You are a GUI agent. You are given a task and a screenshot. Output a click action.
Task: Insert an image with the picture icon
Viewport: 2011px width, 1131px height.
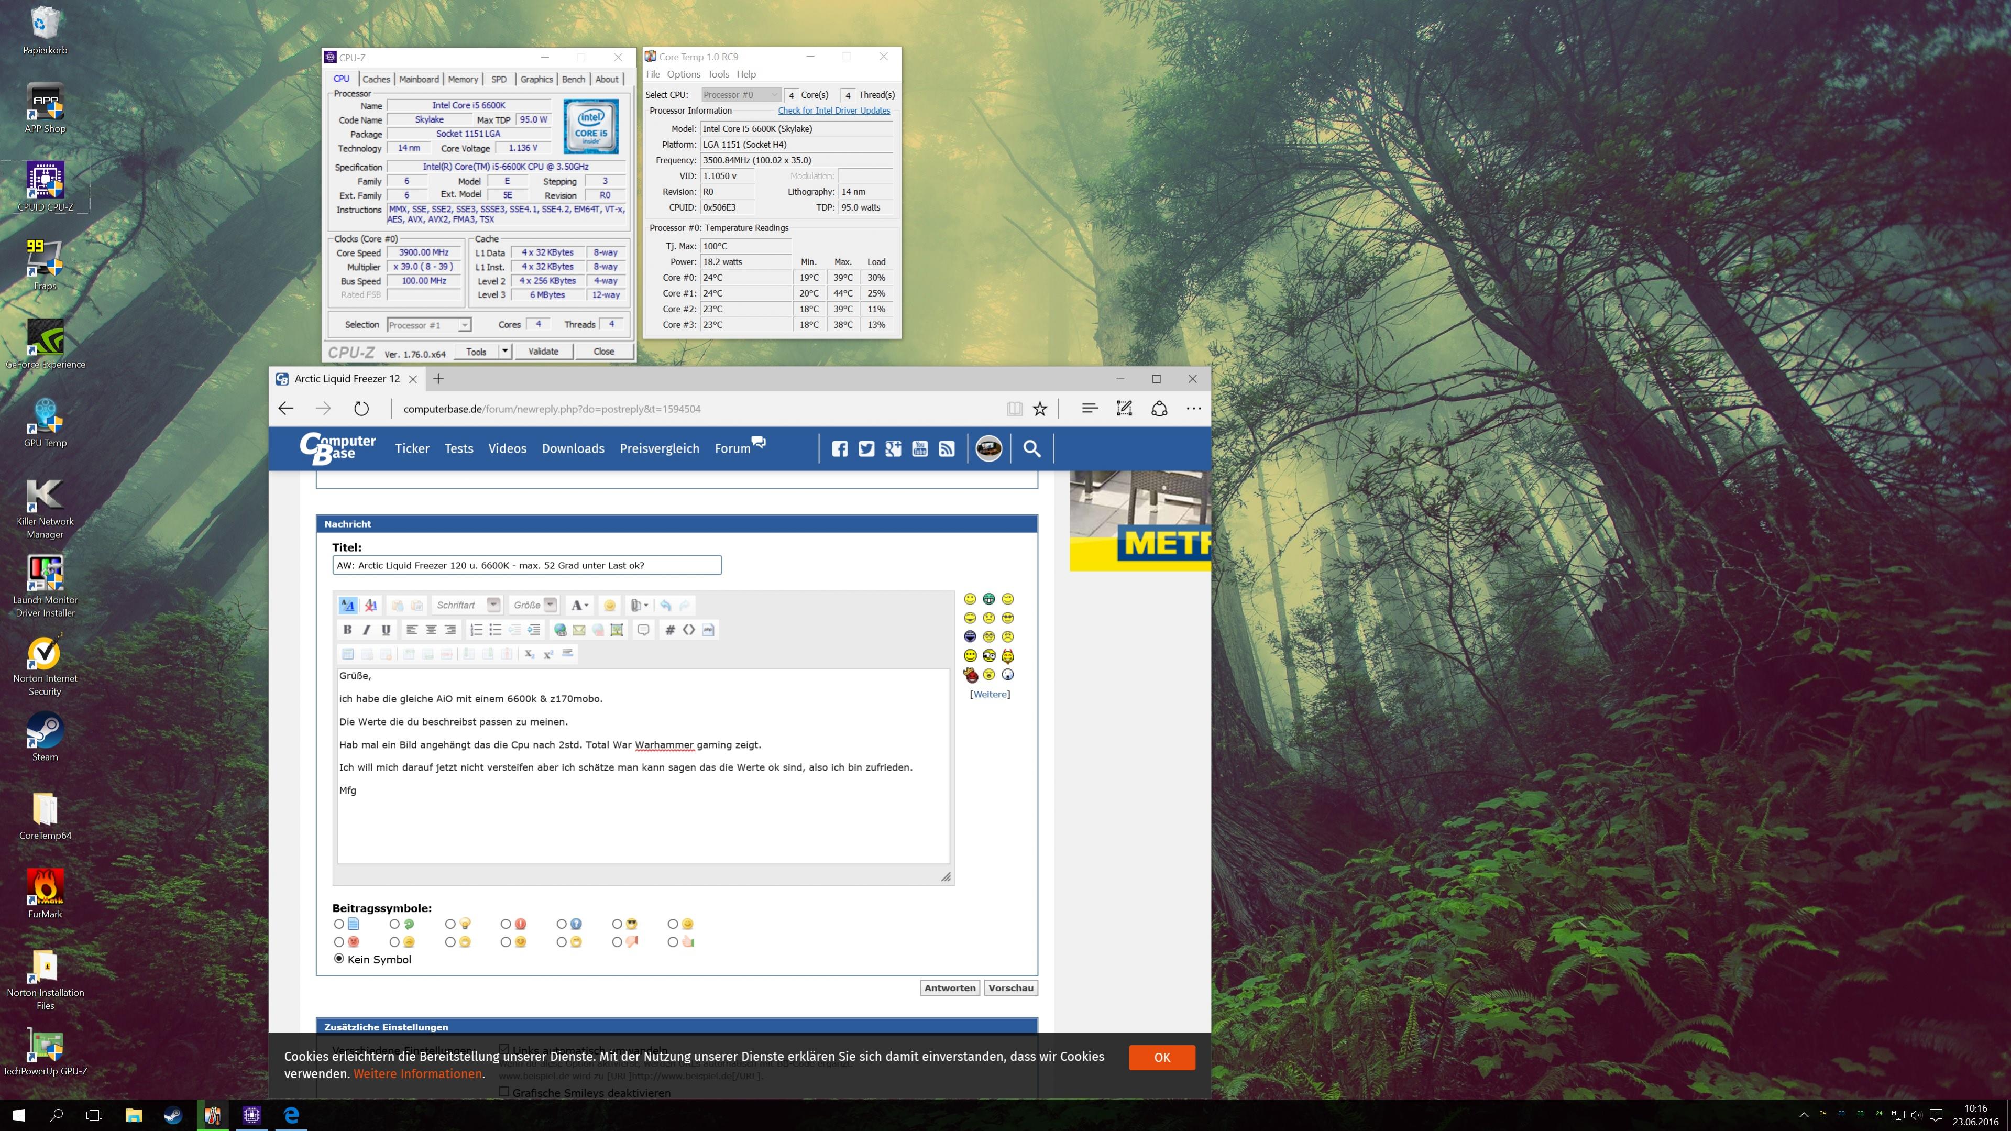click(x=617, y=630)
